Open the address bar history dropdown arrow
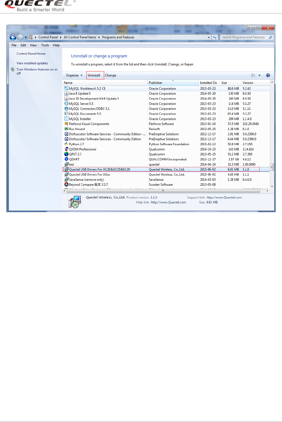 tap(209, 38)
